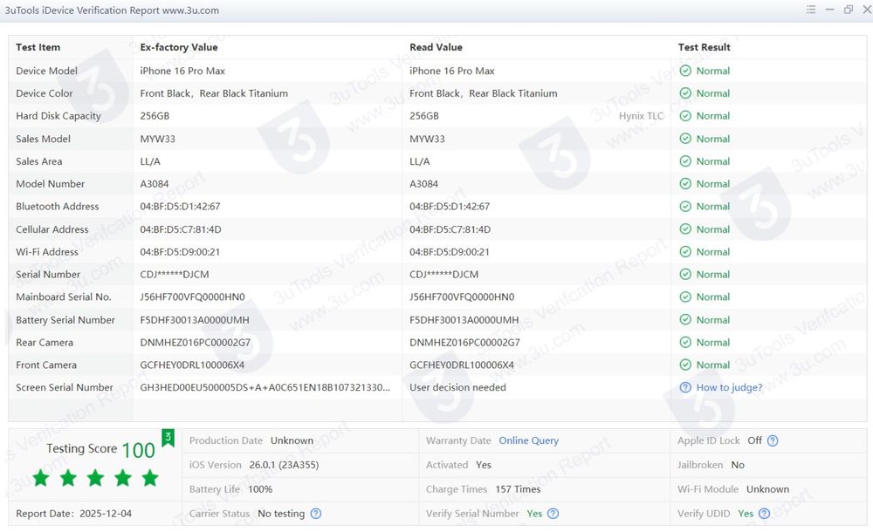
Task: Select the Production Date Unknown value
Action: (x=292, y=440)
